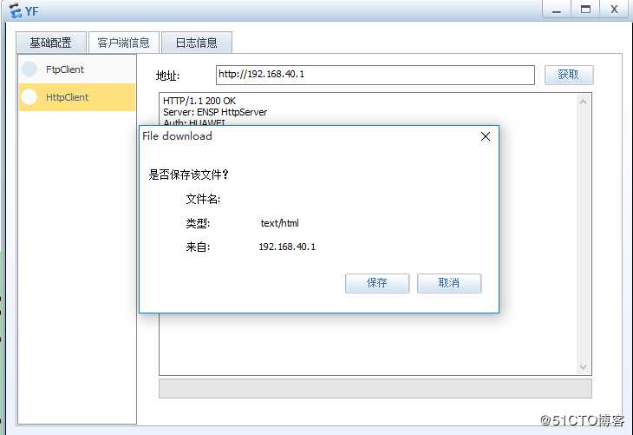Click the File download dialog title

click(x=177, y=136)
